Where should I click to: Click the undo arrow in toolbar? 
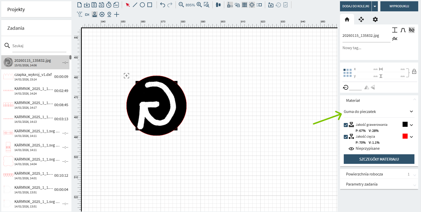(x=163, y=5)
